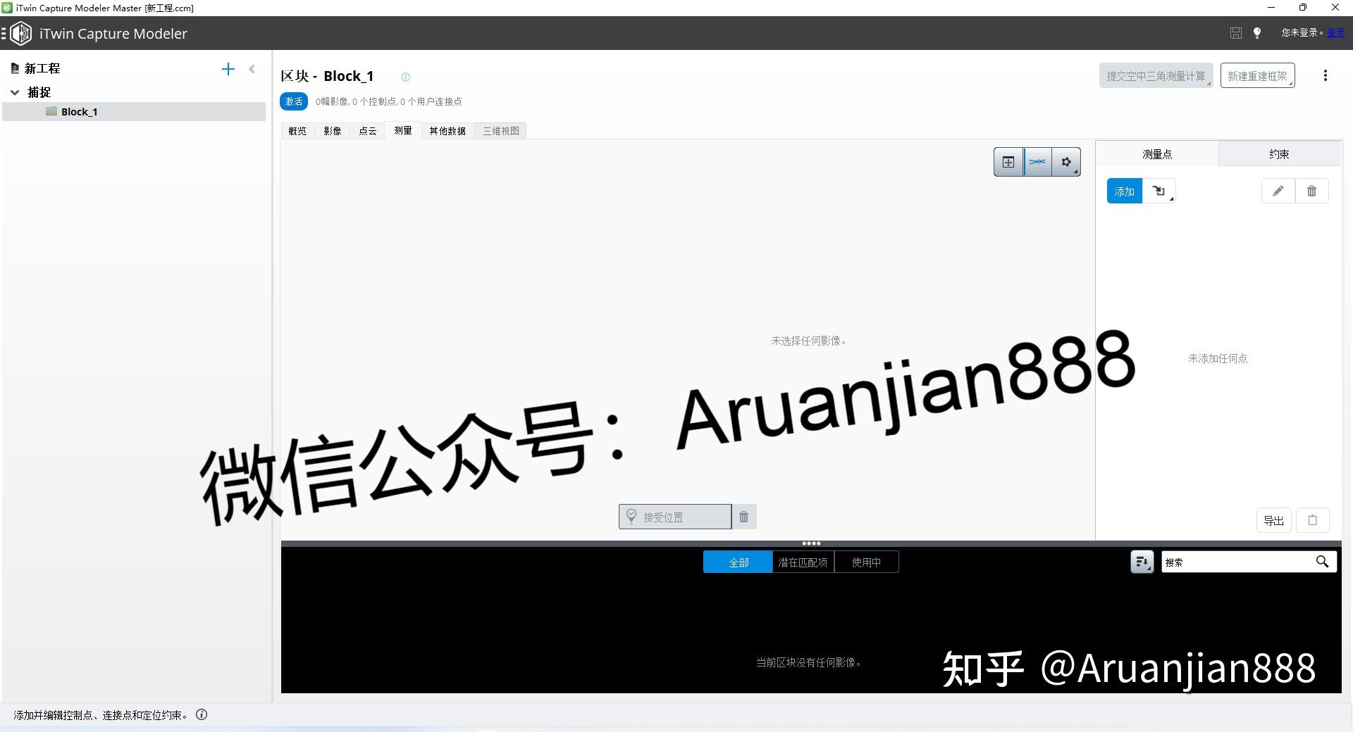This screenshot has height=732, width=1353.
Task: Click the 登录 link at top right
Action: (x=1336, y=33)
